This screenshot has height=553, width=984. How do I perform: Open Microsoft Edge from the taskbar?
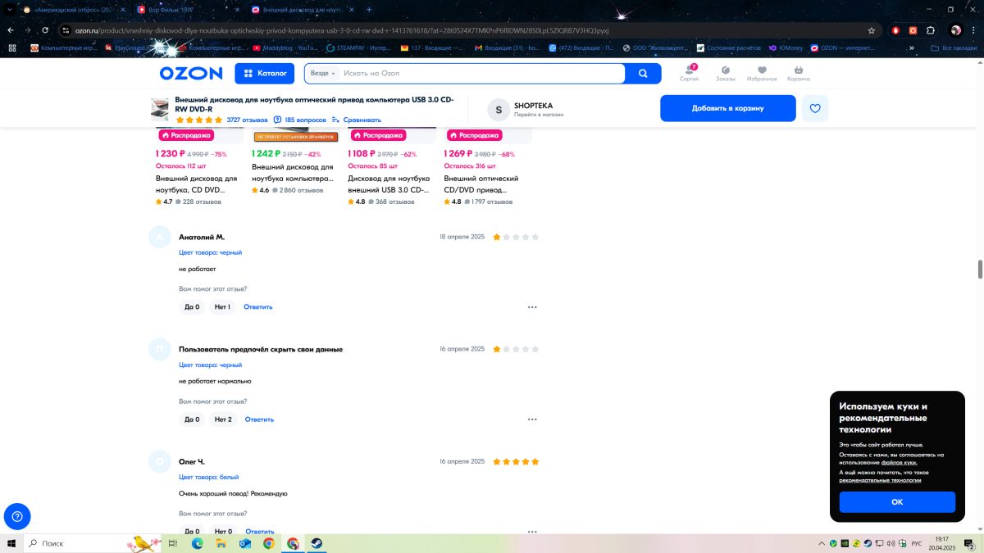(x=197, y=543)
